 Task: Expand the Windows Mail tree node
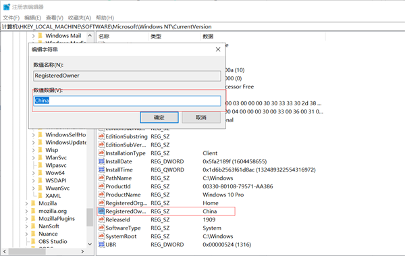33,36
